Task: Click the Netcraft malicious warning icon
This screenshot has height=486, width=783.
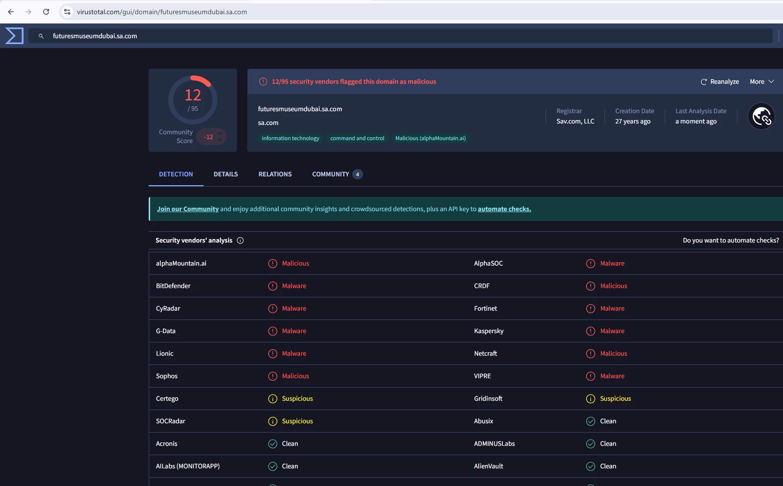Action: 591,354
